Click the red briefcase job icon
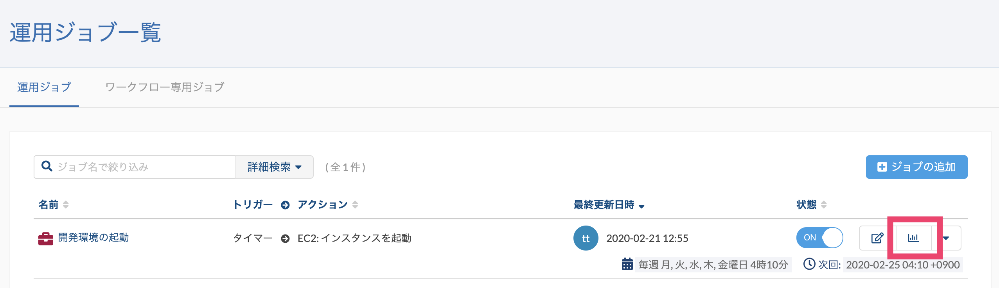This screenshot has width=999, height=288. 46,238
